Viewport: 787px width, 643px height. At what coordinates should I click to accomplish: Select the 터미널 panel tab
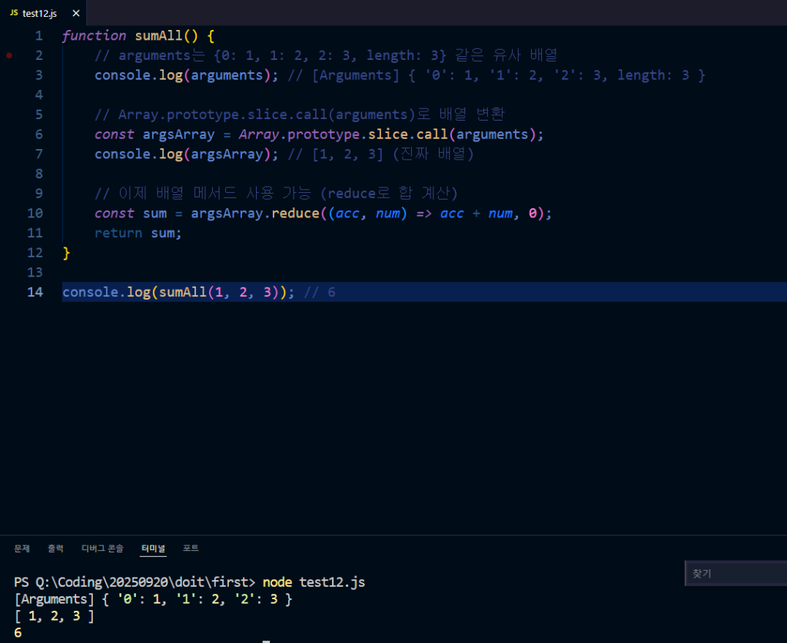(153, 549)
